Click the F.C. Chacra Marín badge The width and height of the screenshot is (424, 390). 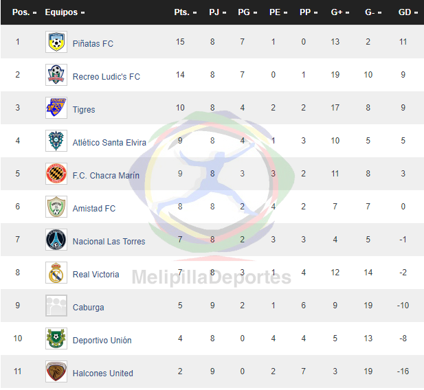coord(56,174)
